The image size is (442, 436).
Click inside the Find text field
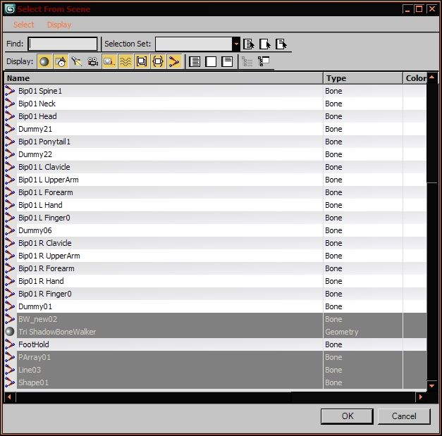point(63,44)
